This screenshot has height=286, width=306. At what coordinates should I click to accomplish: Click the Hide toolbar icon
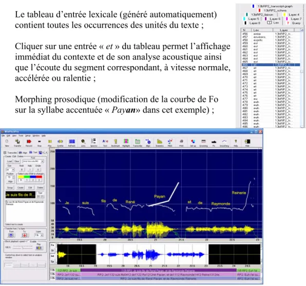tap(247, 142)
